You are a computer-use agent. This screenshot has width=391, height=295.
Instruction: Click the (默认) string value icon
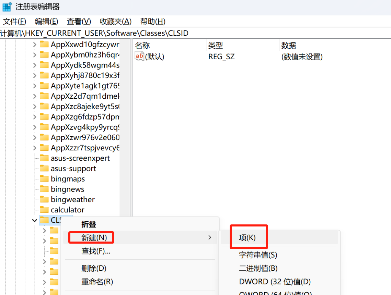click(x=139, y=57)
